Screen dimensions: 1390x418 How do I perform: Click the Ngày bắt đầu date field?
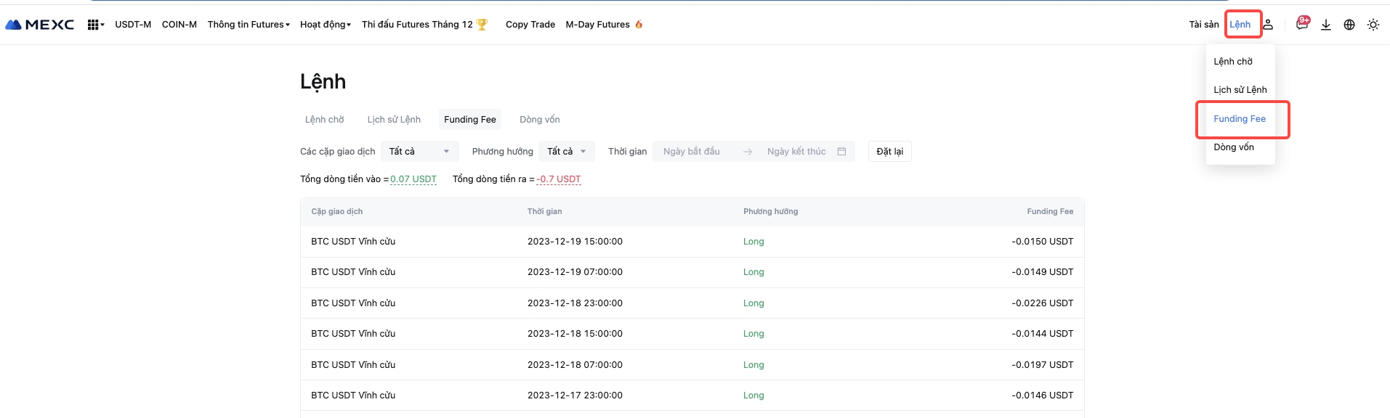(x=692, y=152)
